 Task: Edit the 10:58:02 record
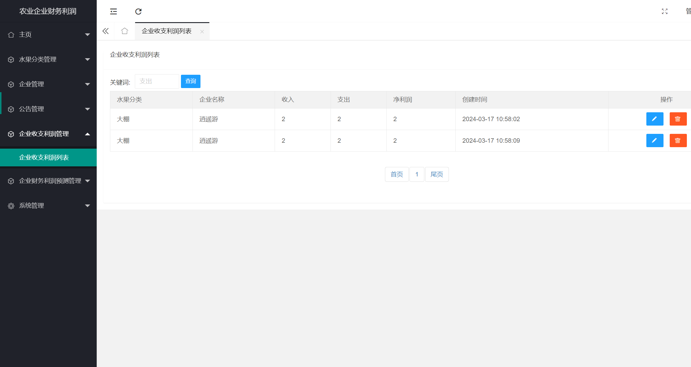[x=655, y=119]
